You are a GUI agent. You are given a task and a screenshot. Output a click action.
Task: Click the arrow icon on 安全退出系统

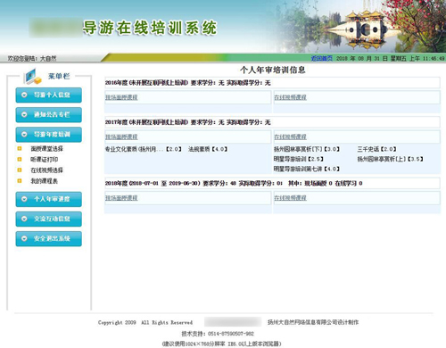pos(24,238)
